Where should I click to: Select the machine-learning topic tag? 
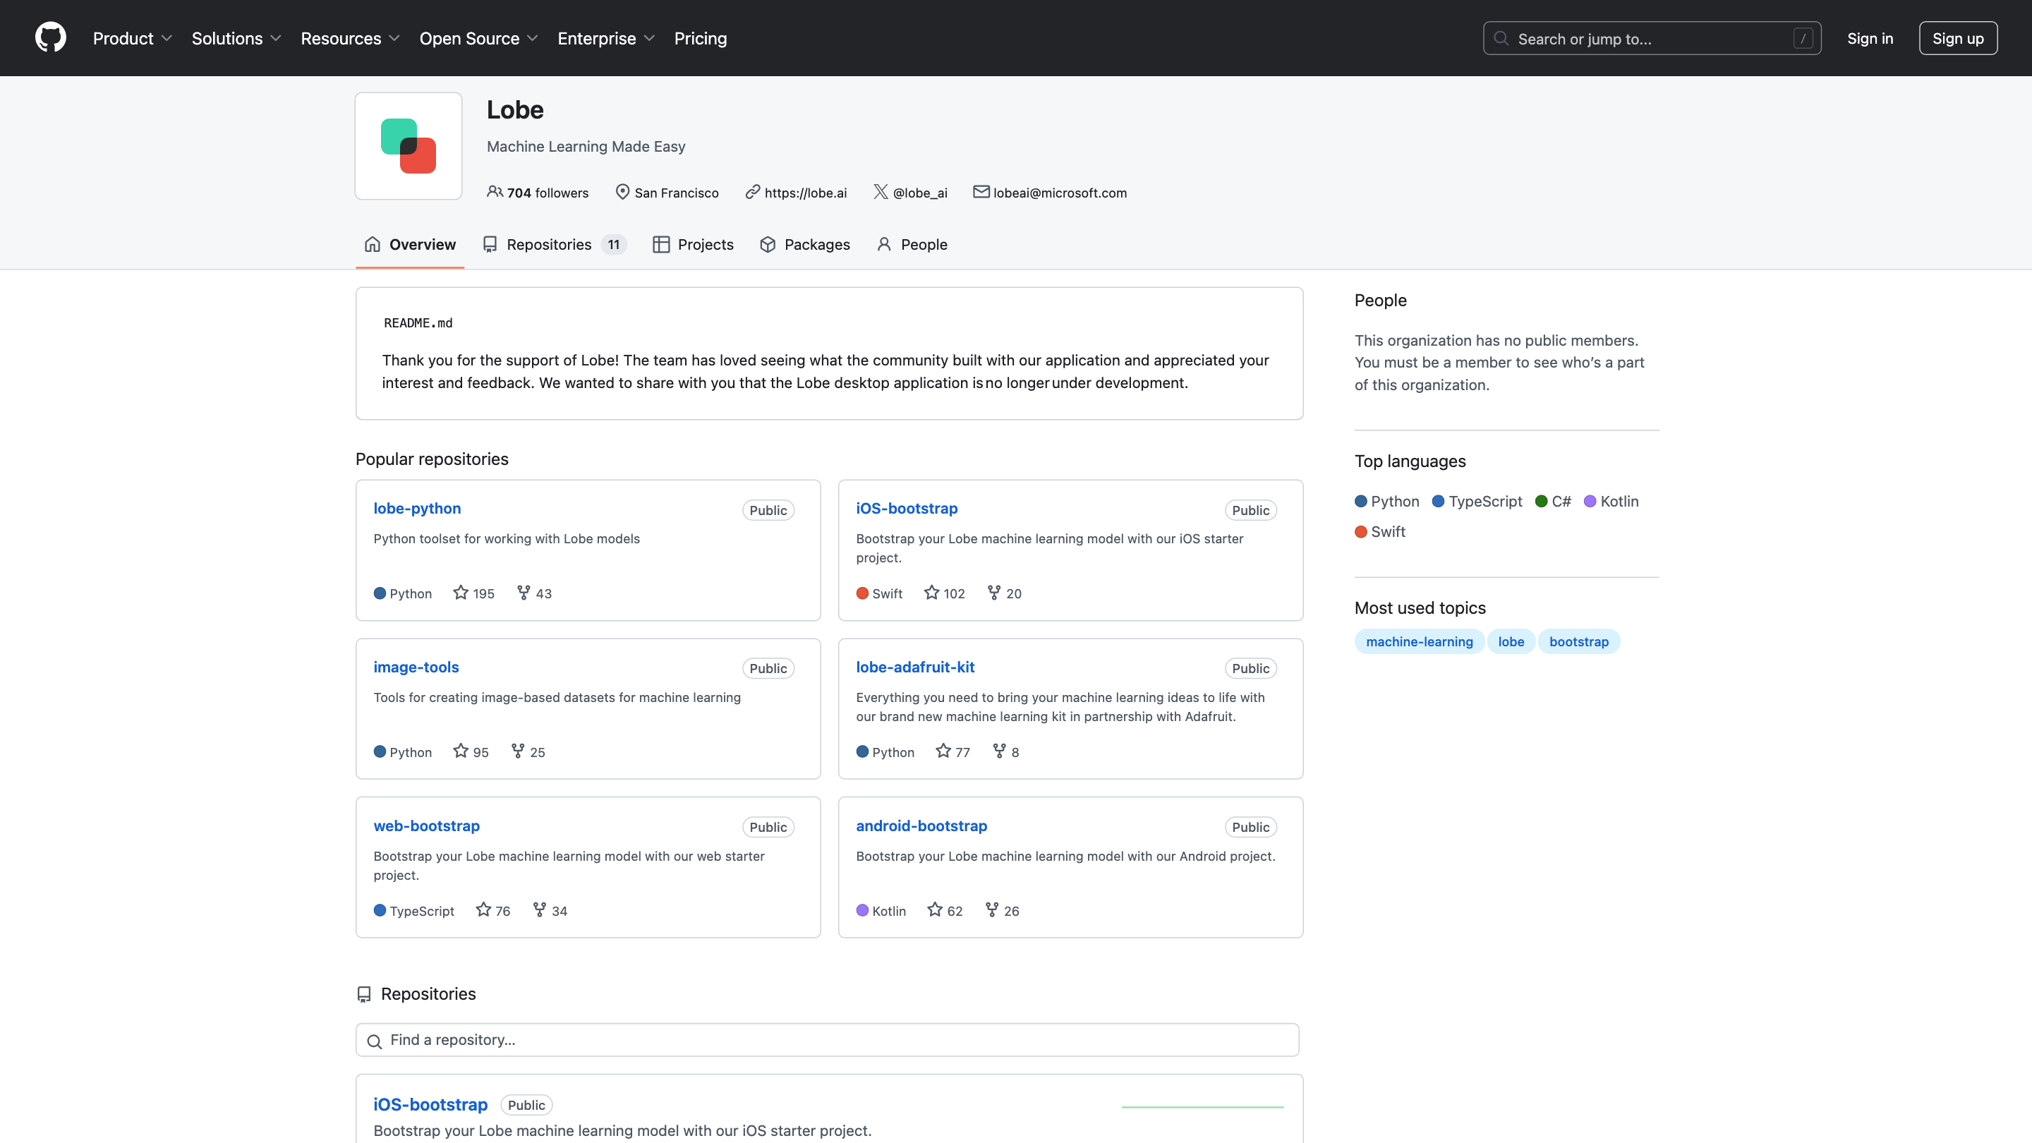1419,641
